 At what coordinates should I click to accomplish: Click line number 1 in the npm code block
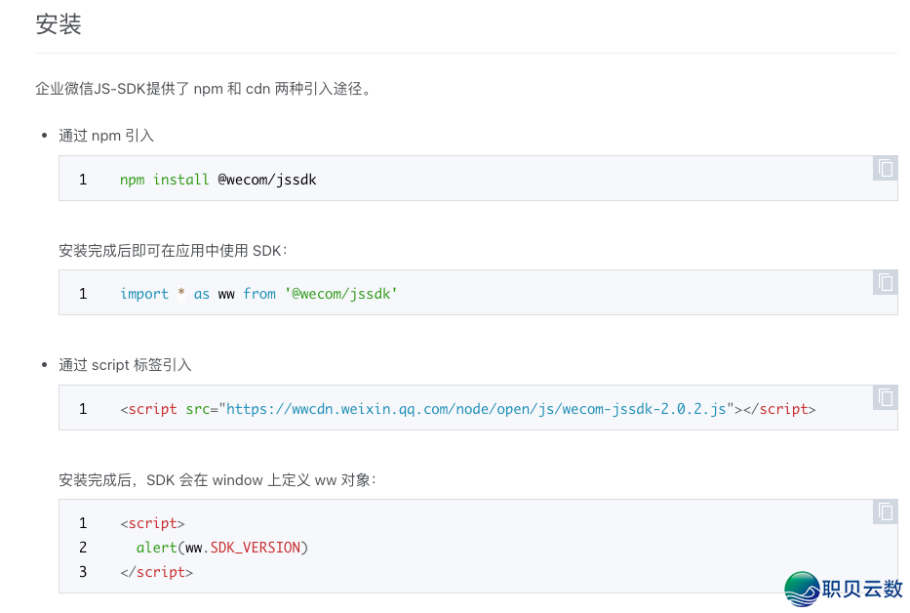coord(83,180)
